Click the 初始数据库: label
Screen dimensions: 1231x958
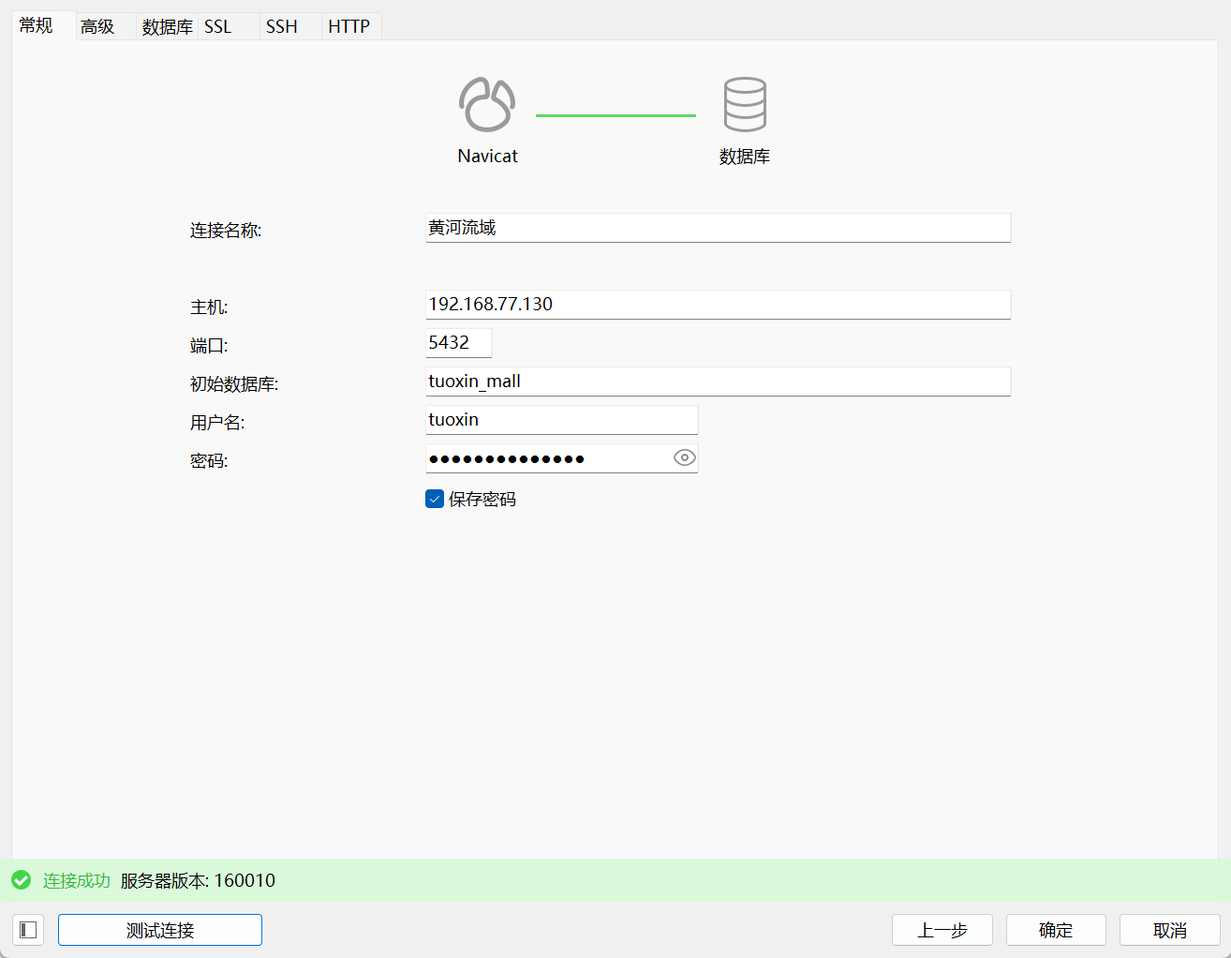(234, 384)
